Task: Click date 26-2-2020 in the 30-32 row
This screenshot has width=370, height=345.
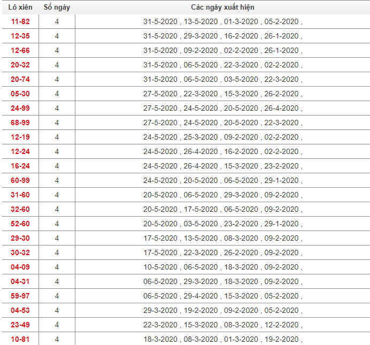Action: [x=241, y=252]
